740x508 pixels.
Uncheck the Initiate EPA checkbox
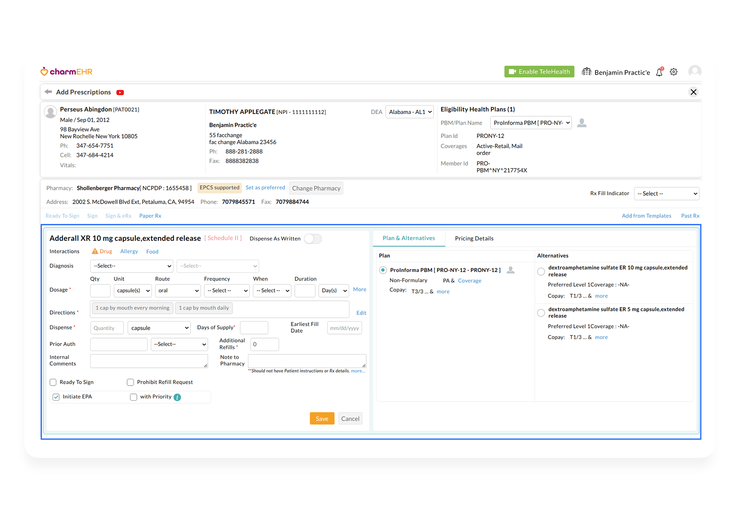56,397
